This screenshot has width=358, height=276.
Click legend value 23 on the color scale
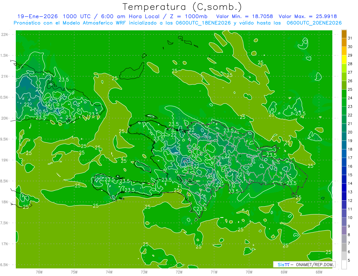point(350,107)
